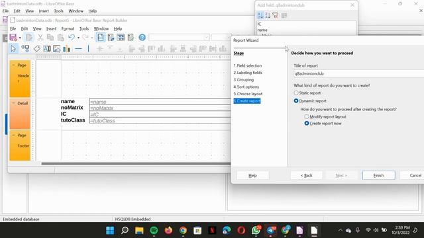
Task: Open Format menu in Report Builder
Action: coord(68,28)
